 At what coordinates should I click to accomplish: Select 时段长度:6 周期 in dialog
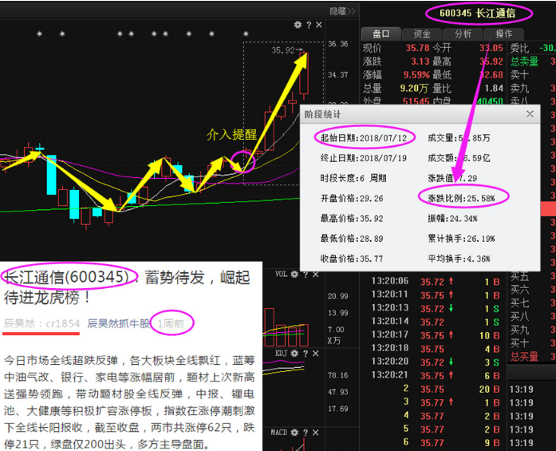(x=353, y=178)
